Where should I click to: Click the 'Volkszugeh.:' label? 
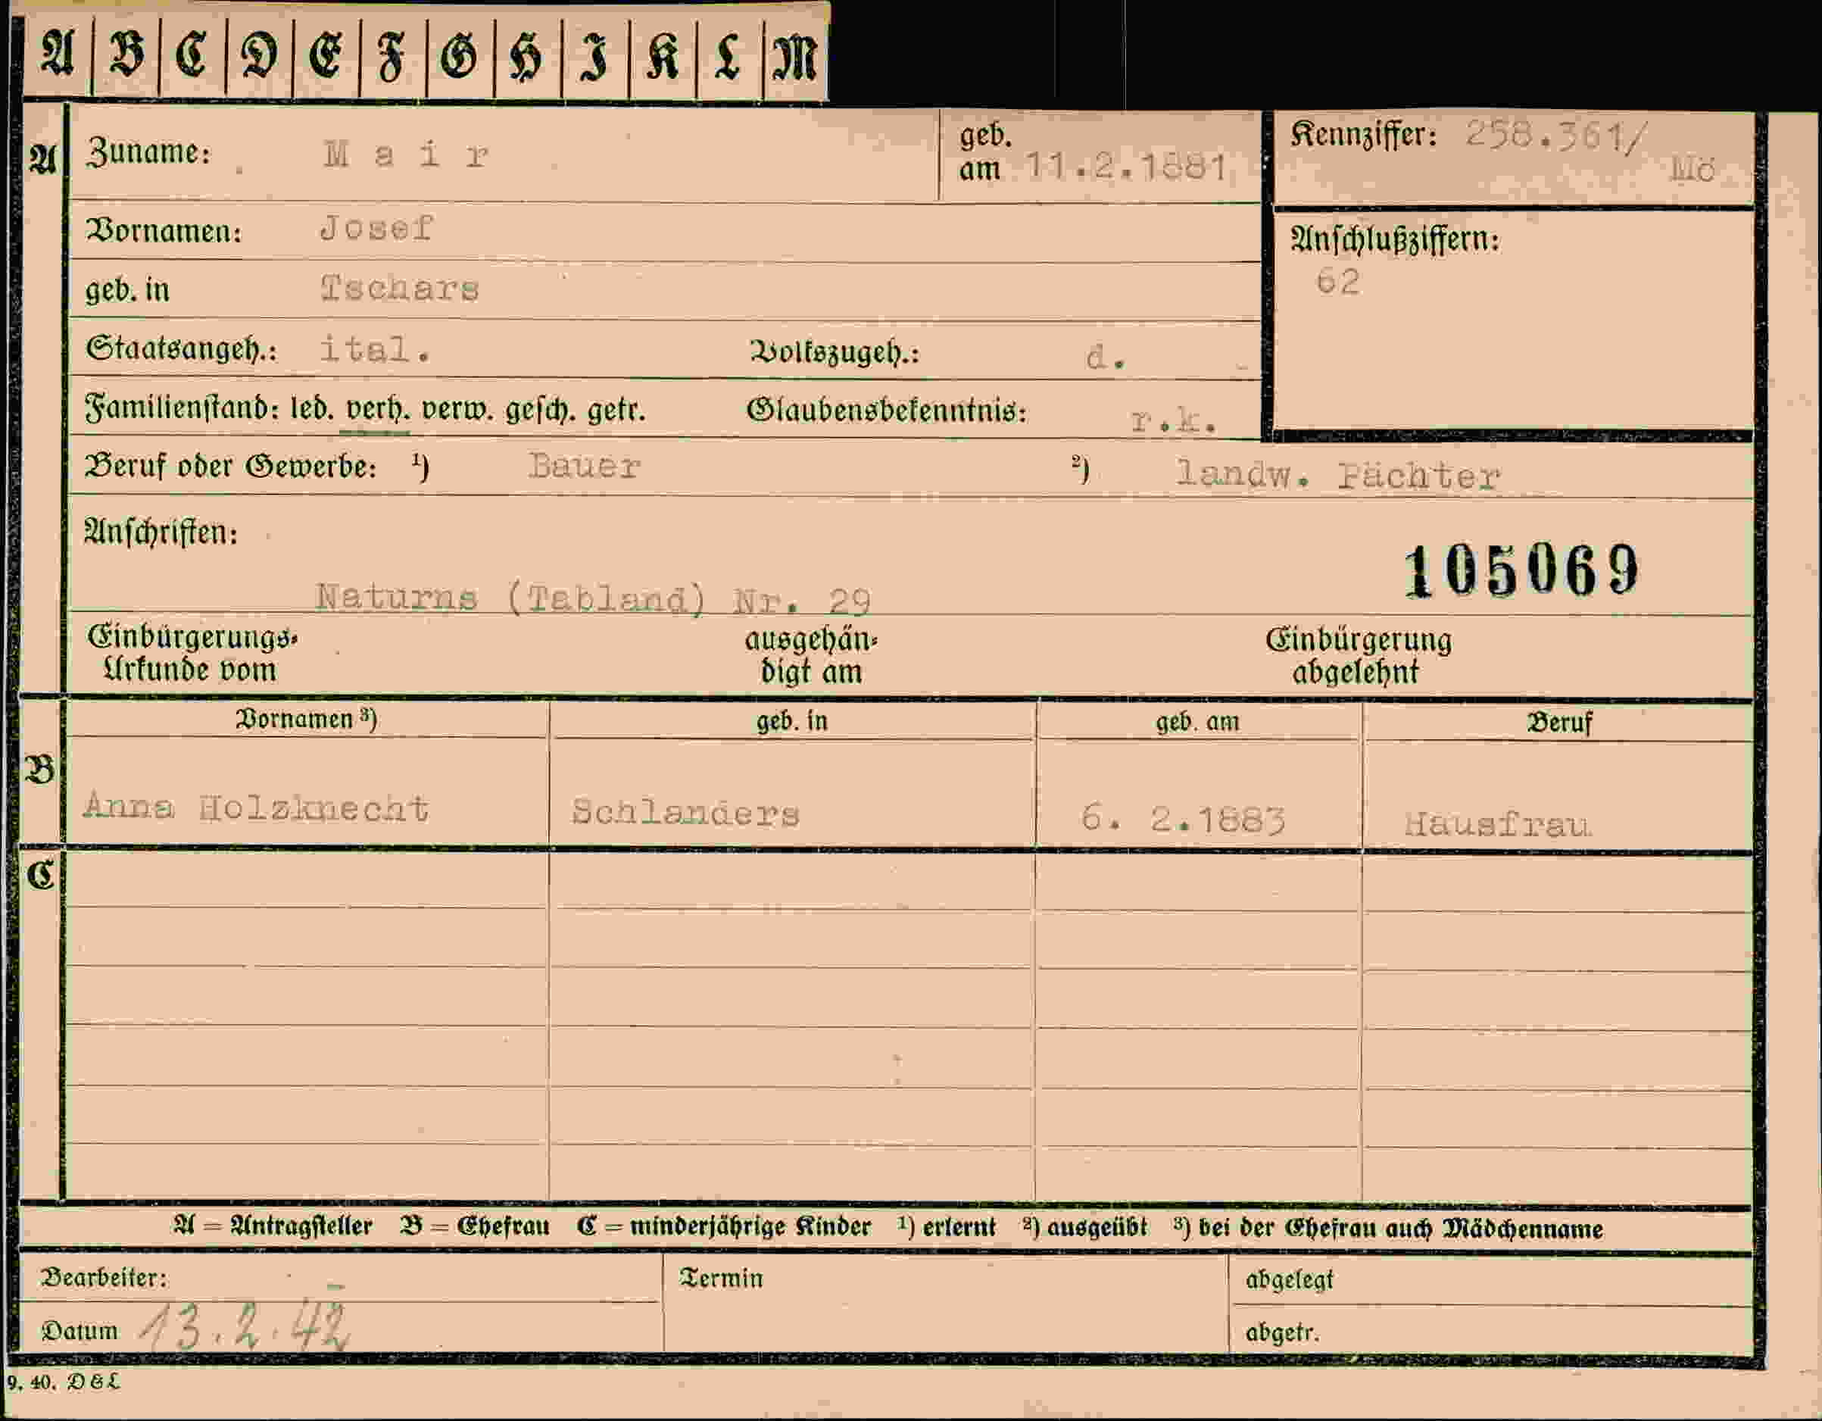[x=835, y=353]
